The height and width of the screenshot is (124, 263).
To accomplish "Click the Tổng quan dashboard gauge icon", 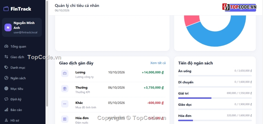I will pos(6,46).
